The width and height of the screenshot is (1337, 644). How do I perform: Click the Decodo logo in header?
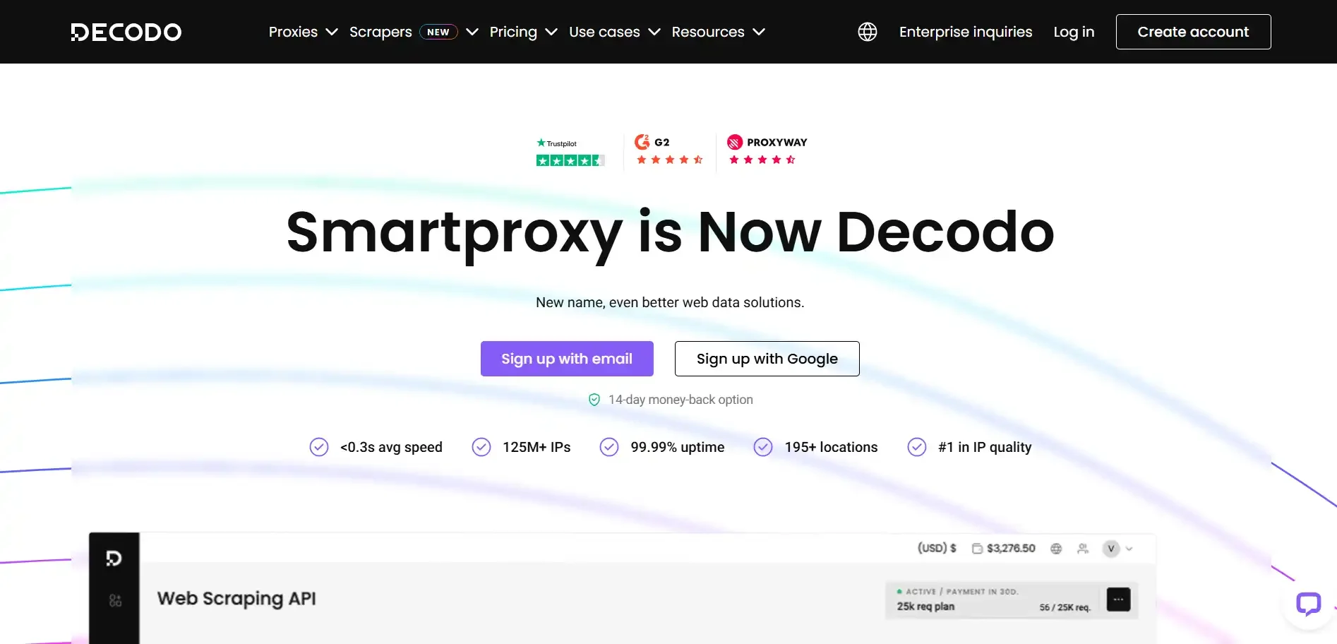tap(126, 32)
